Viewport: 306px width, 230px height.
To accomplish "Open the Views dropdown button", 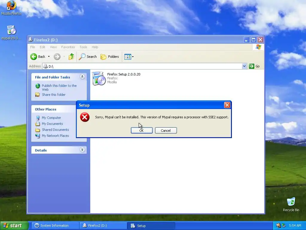I will click(129, 57).
